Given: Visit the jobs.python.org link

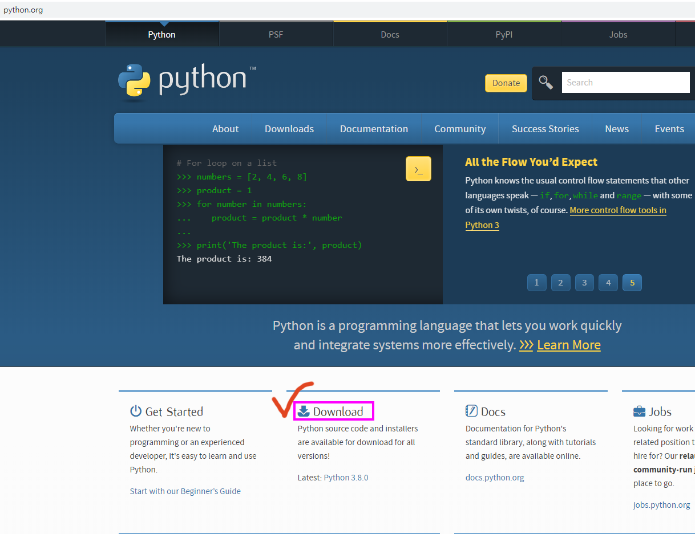Looking at the screenshot, I should point(662,505).
